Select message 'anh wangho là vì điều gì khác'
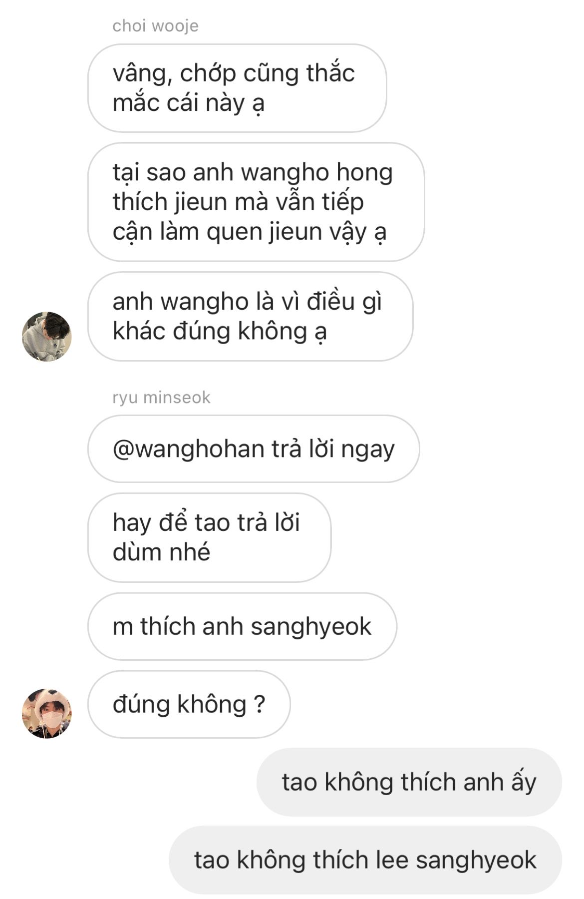The image size is (584, 899). [x=251, y=316]
